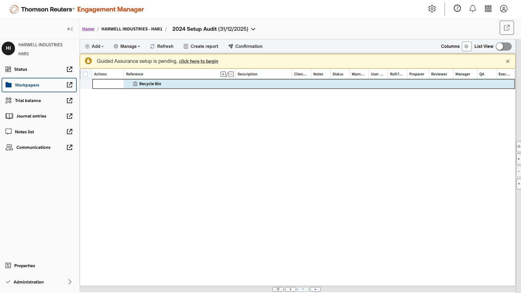
Task: Go to Trial balance in the sidebar
Action: (x=28, y=101)
